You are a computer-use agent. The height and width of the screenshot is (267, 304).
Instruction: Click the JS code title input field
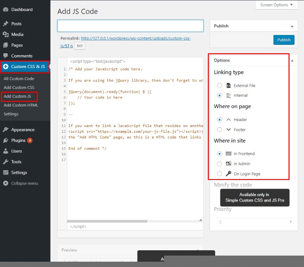click(x=130, y=26)
